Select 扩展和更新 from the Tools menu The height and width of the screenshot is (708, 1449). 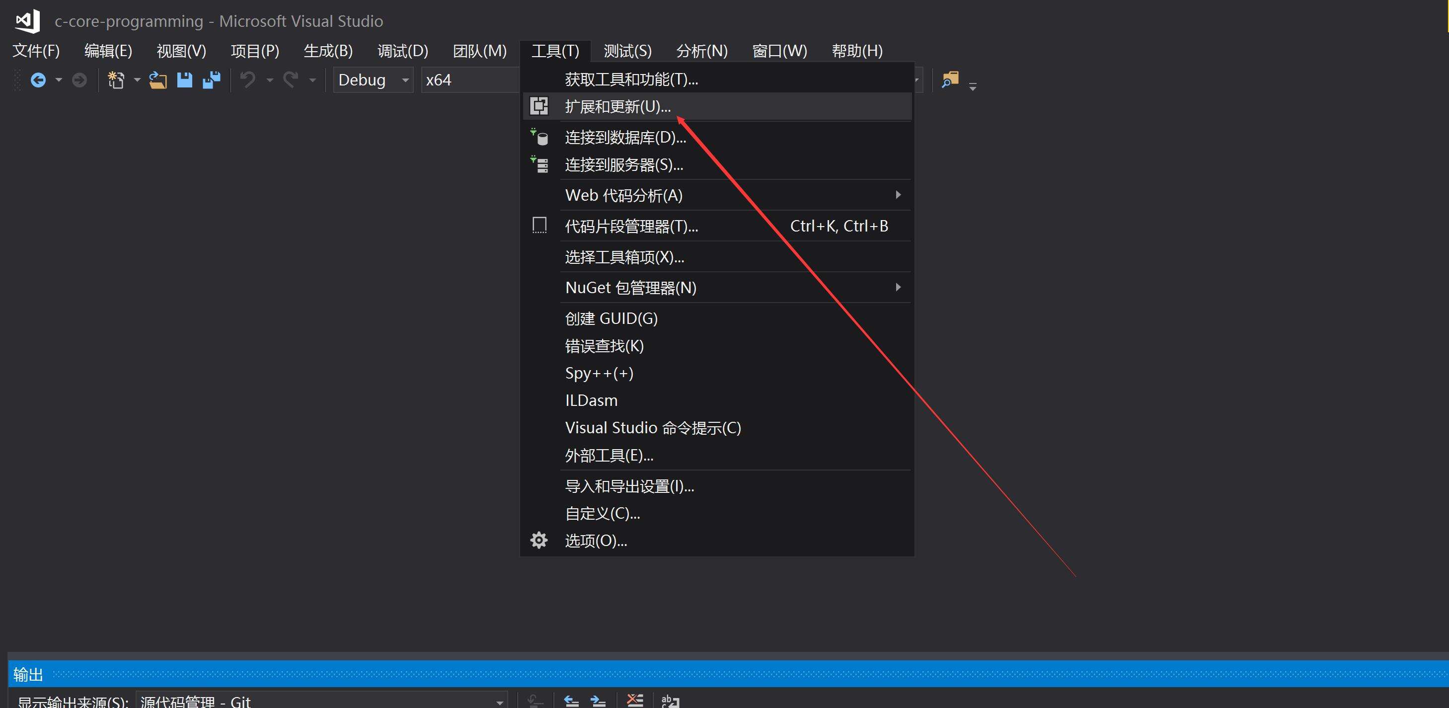617,106
